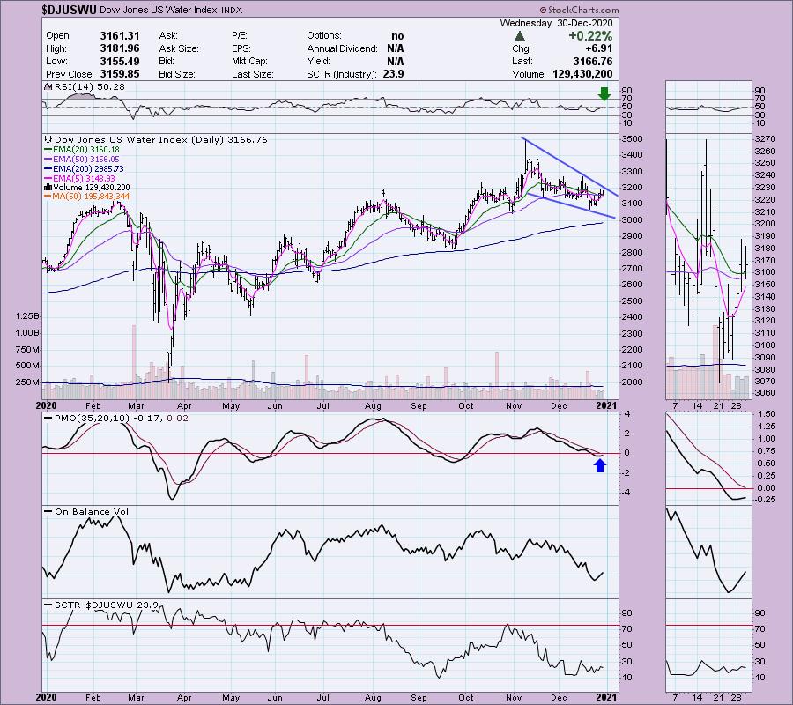This screenshot has height=705, width=793.
Task: Select the Prev Close value 3159.85
Action: 119,74
